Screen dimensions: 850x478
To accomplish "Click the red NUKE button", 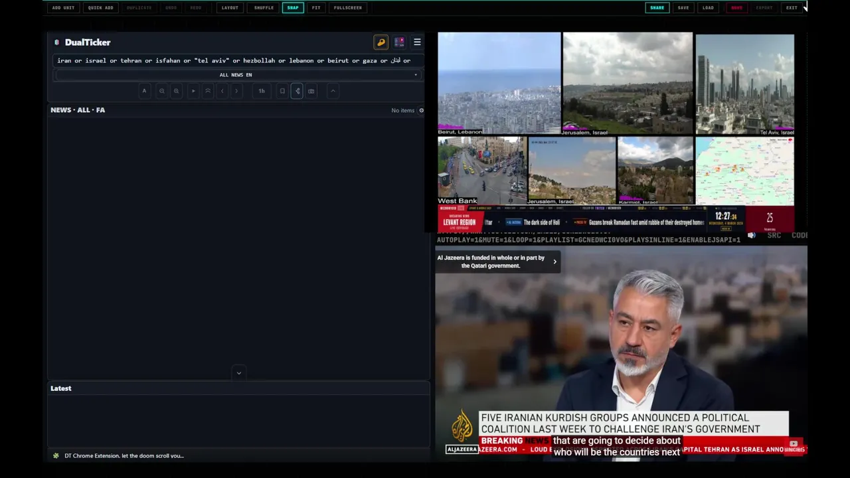I will coord(736,7).
